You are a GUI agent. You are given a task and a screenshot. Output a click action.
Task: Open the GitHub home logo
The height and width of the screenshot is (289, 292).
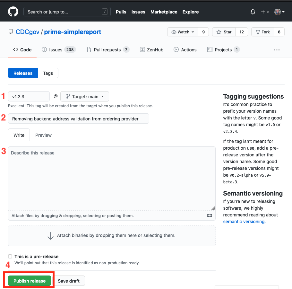pyautogui.click(x=13, y=12)
